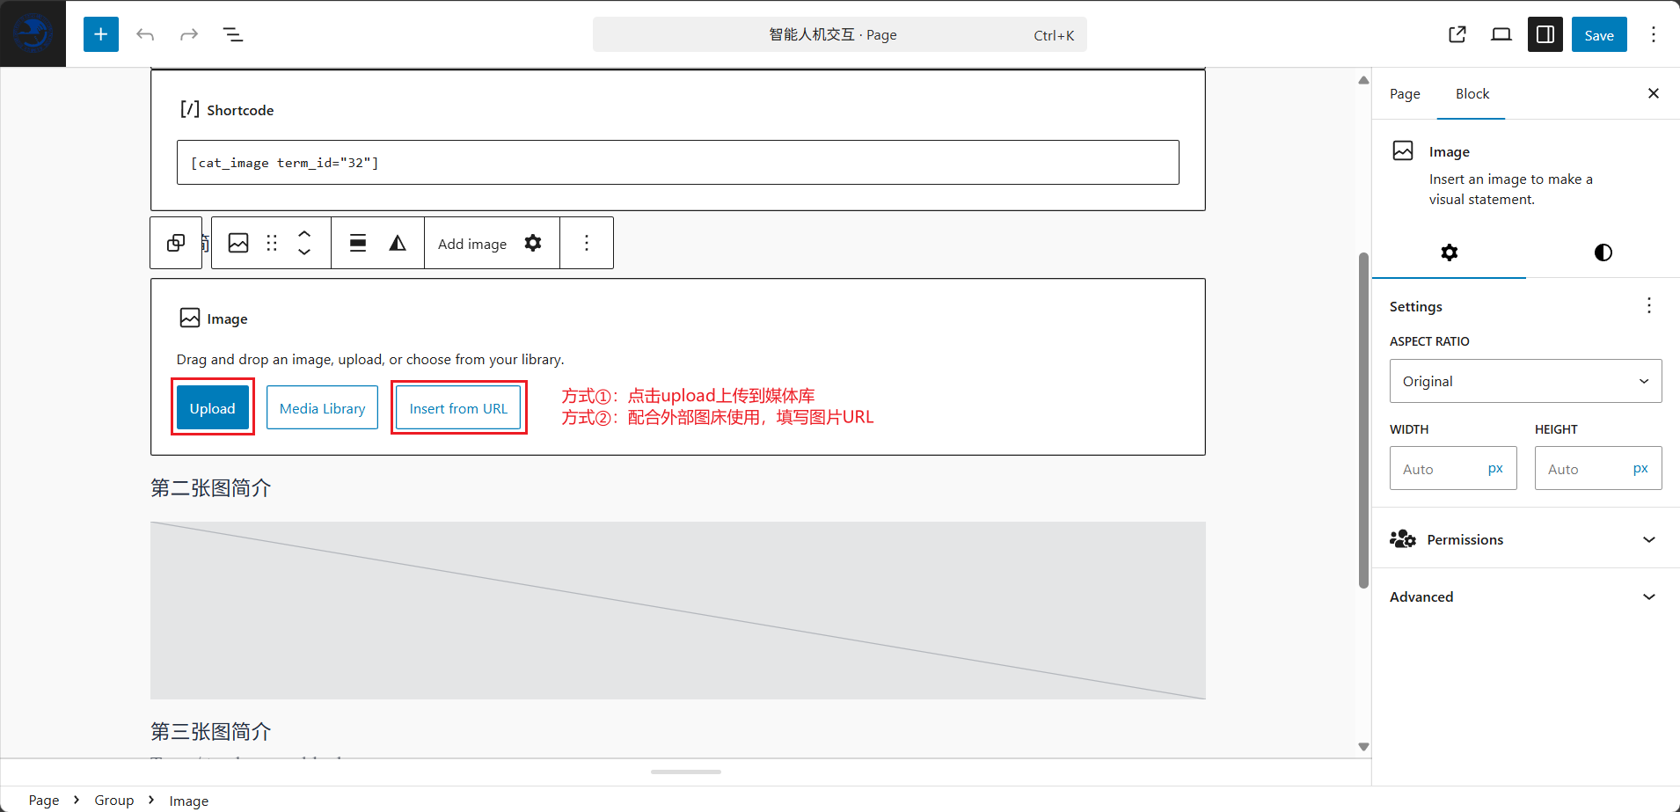This screenshot has height=812, width=1680.
Task: Open the device preview icon
Action: 1501,34
